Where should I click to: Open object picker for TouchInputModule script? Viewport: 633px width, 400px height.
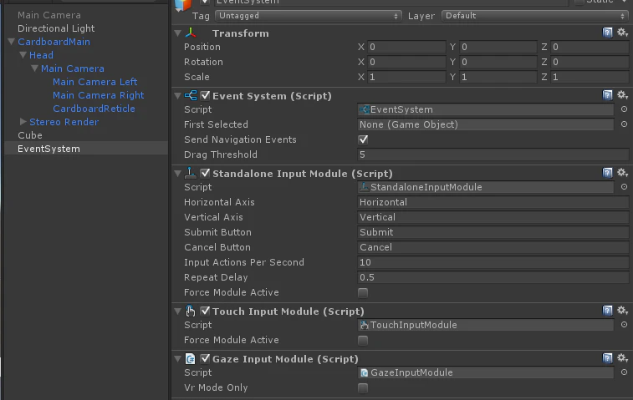coord(624,325)
